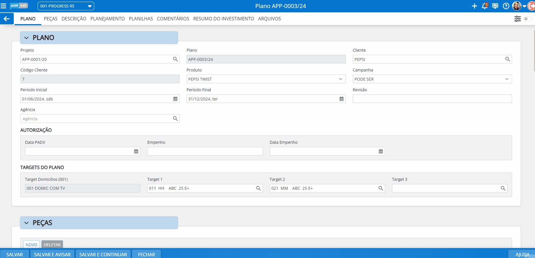535x258 pixels.
Task: Switch to the PEÇAS tab
Action: (x=51, y=19)
